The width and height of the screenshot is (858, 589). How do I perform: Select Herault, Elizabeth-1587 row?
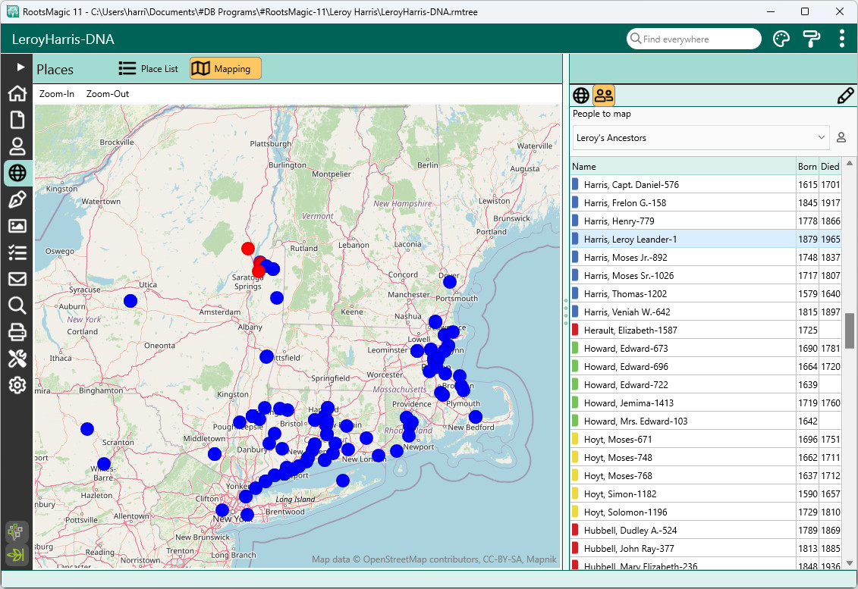(706, 330)
